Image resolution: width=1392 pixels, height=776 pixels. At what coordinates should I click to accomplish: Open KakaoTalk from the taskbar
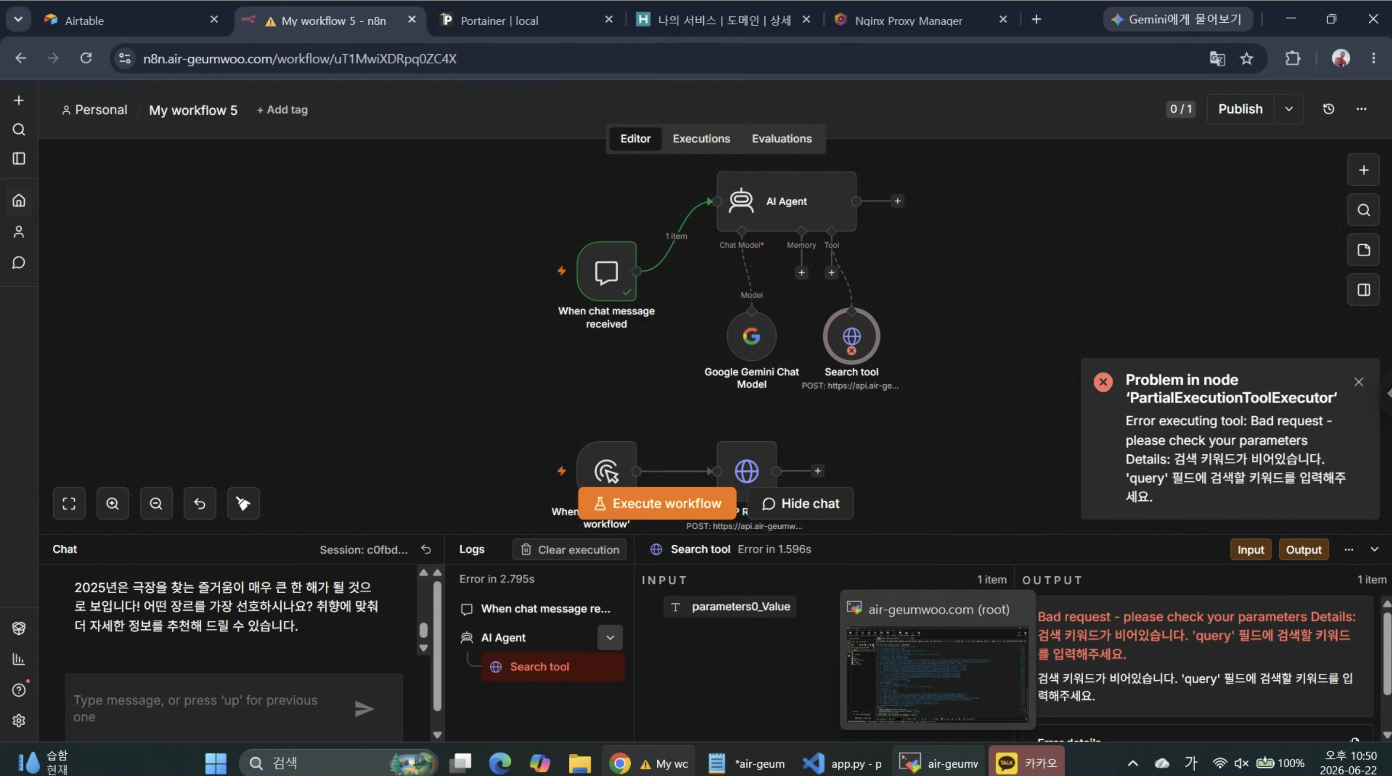(1026, 762)
